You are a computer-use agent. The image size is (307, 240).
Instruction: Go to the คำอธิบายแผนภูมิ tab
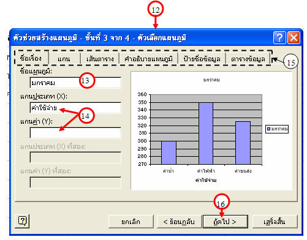pyautogui.click(x=148, y=59)
